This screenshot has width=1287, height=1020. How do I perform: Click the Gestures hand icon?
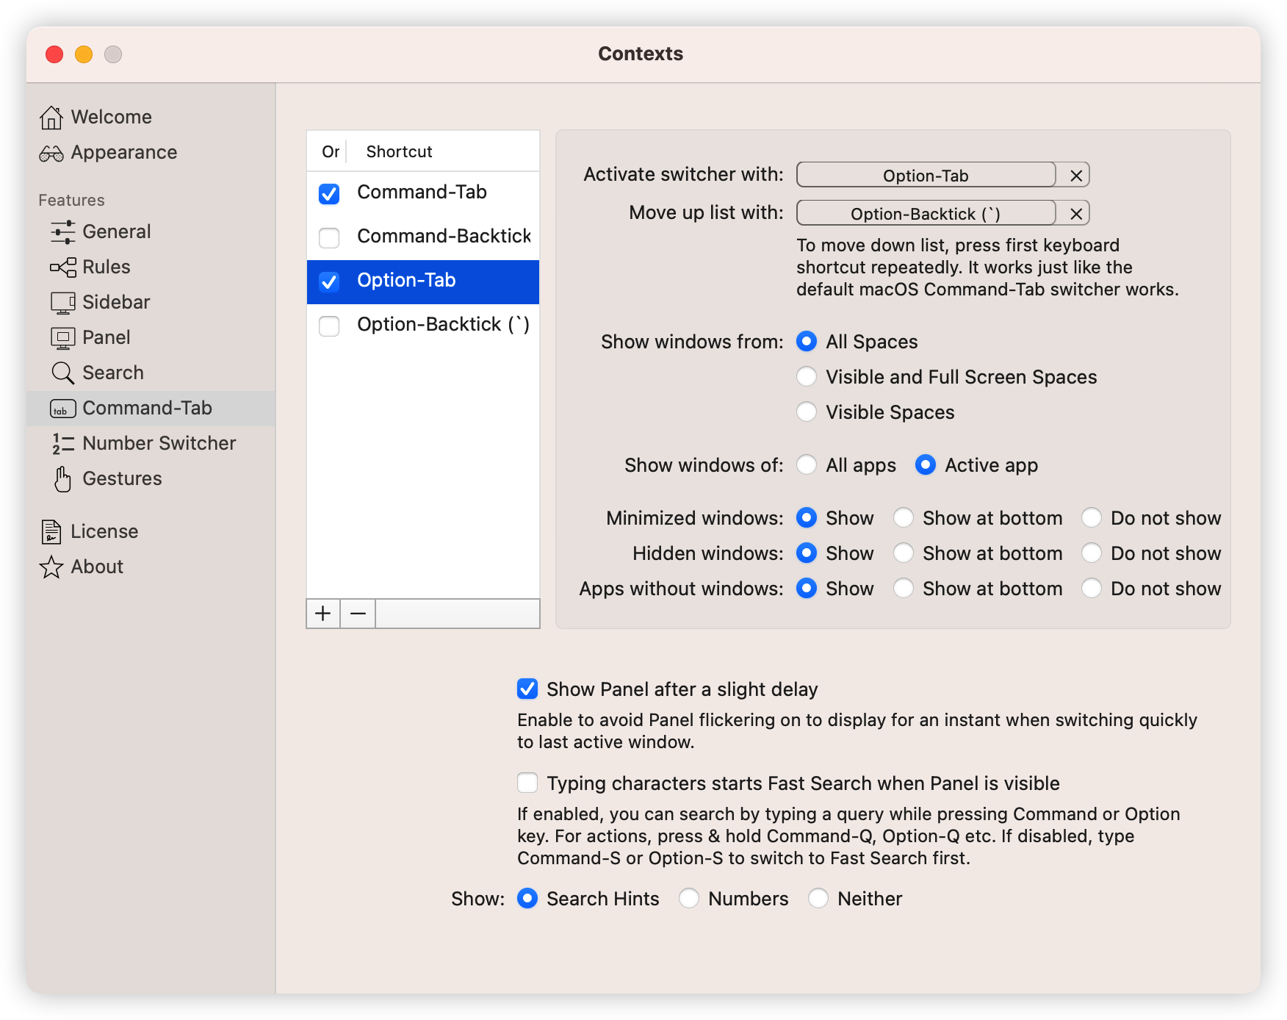pyautogui.click(x=63, y=478)
